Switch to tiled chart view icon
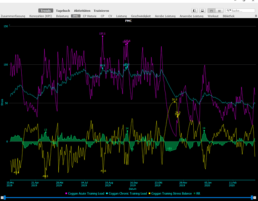This screenshot has height=201, width=258. 219,11
